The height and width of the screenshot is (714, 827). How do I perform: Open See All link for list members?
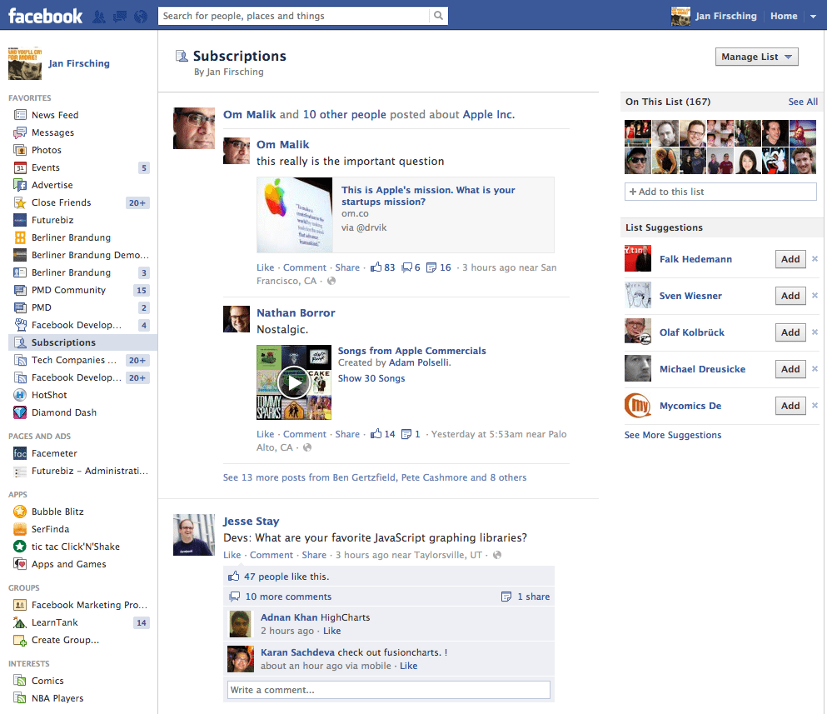803,102
